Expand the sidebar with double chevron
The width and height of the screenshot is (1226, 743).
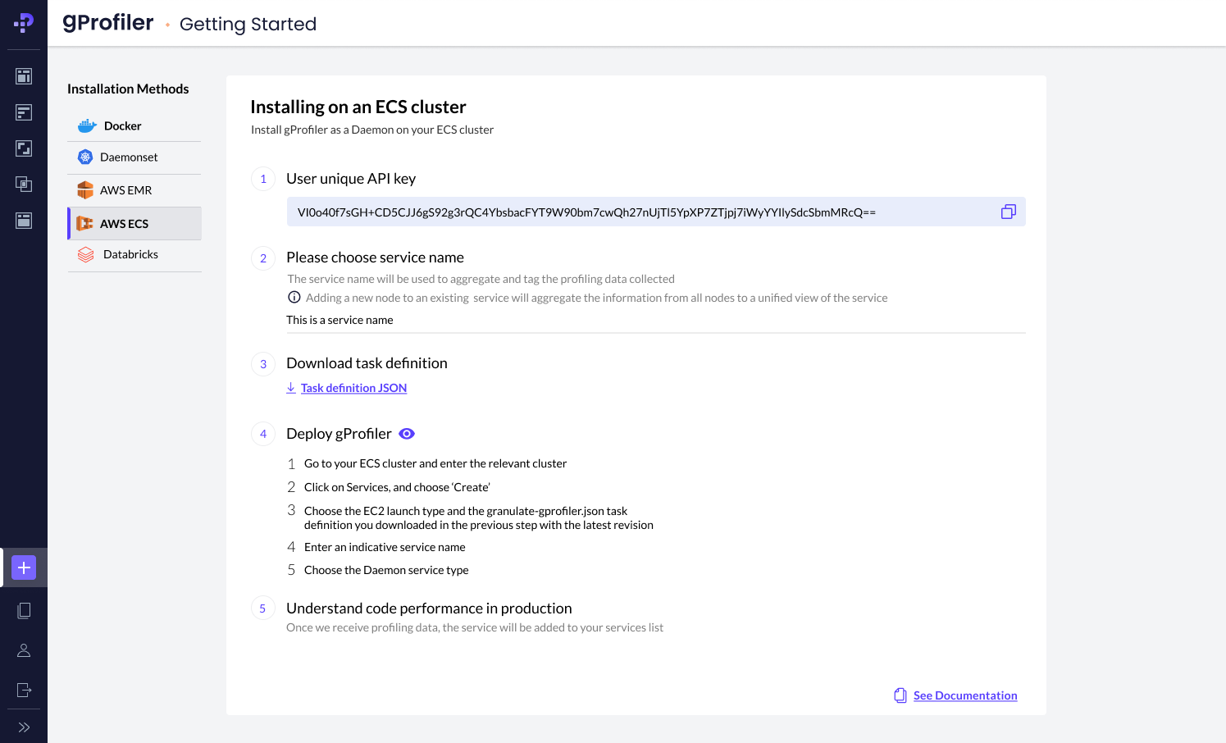pos(24,727)
